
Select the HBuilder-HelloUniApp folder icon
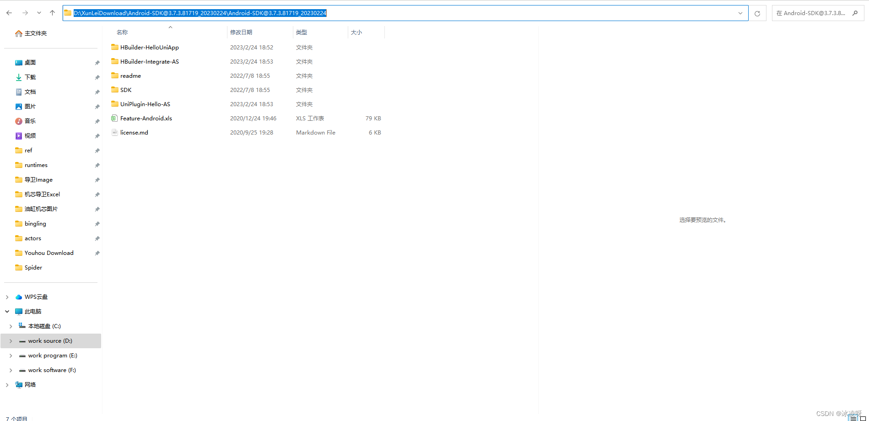(115, 47)
